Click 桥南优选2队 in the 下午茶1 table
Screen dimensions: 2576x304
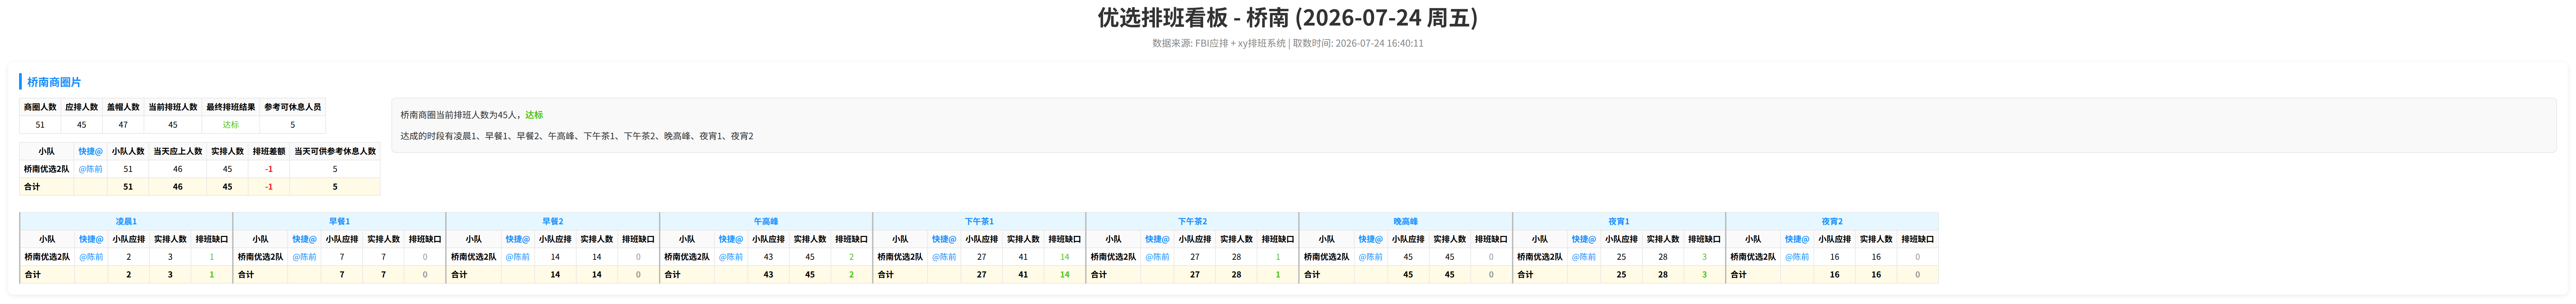900,257
